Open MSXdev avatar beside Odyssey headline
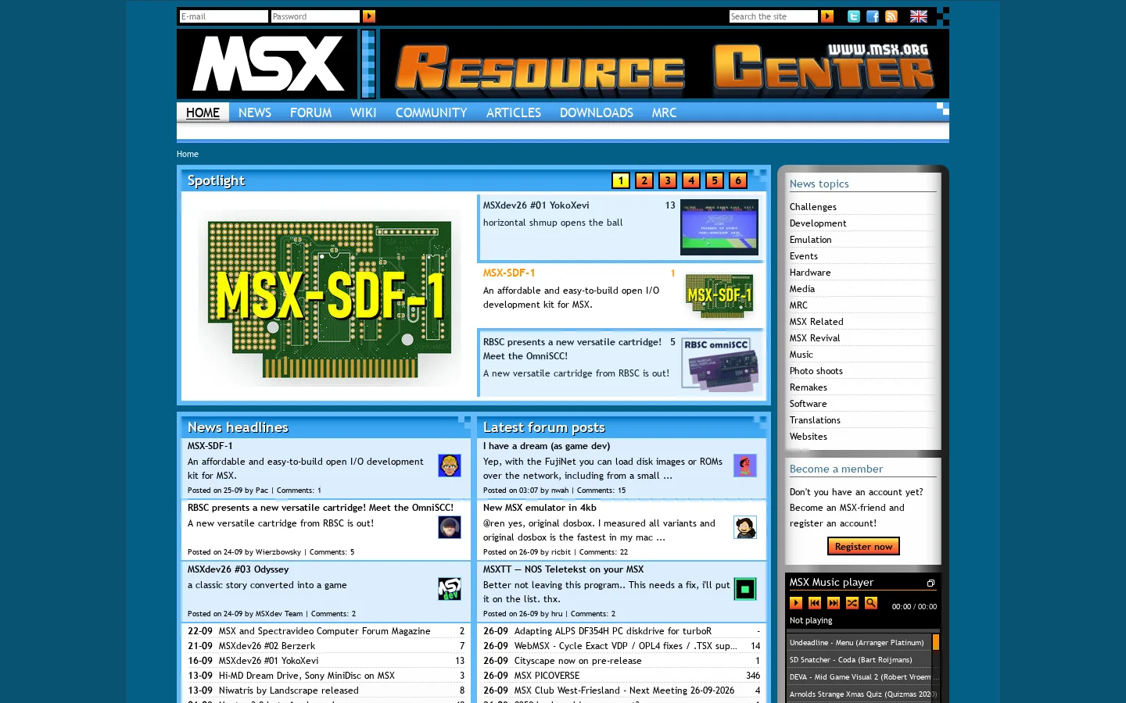 click(x=450, y=589)
